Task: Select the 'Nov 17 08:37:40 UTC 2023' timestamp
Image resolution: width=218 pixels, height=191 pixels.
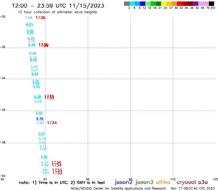Action: point(193,188)
